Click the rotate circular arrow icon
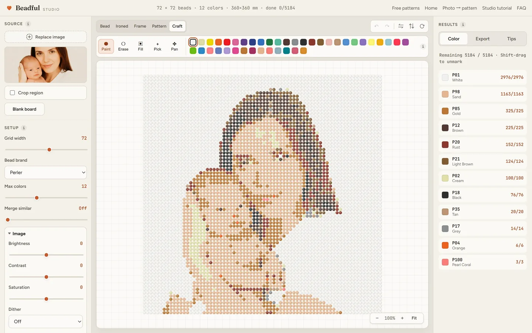This screenshot has width=532, height=333. coord(422,26)
